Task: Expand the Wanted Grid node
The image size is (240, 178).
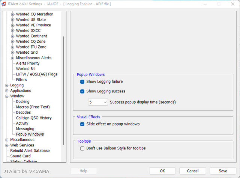Action: pyautogui.click(x=12, y=53)
